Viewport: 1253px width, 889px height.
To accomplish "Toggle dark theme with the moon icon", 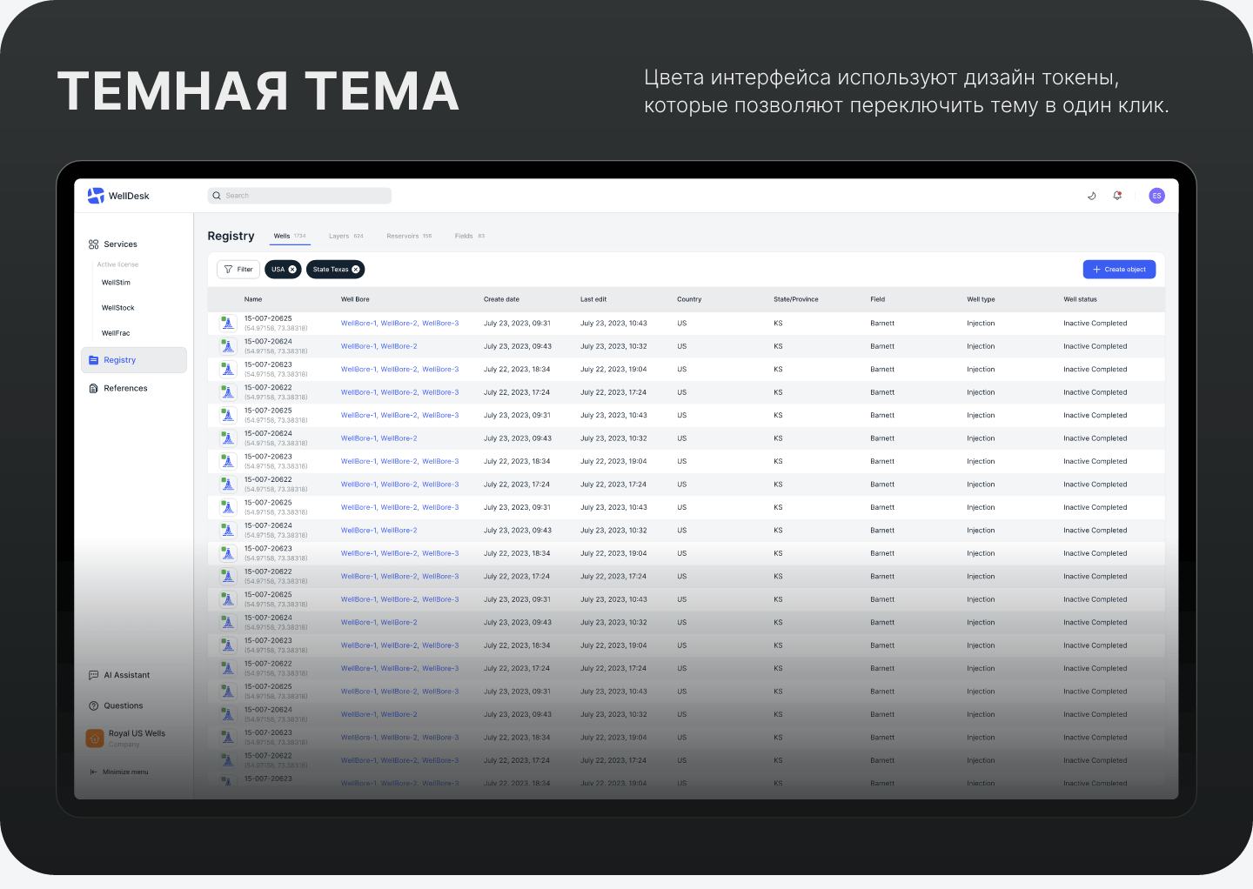I will 1091,196.
